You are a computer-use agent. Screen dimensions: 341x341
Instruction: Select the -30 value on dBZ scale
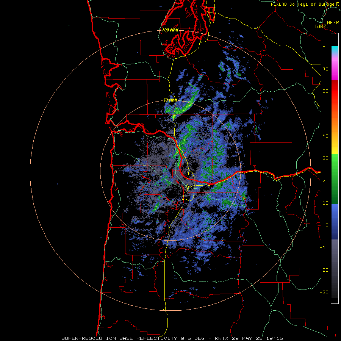(324, 293)
